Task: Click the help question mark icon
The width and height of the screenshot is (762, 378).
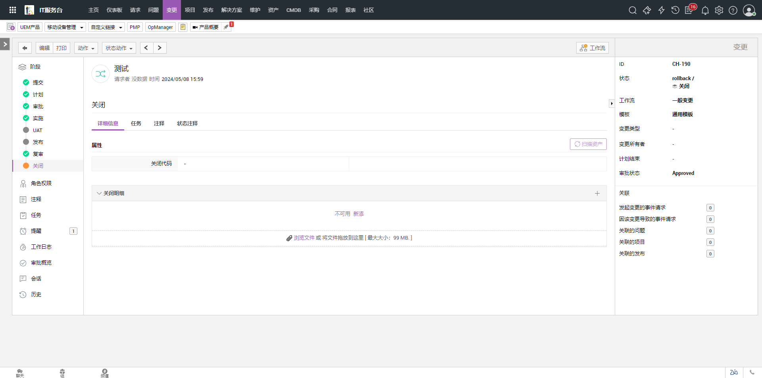Action: pyautogui.click(x=733, y=10)
